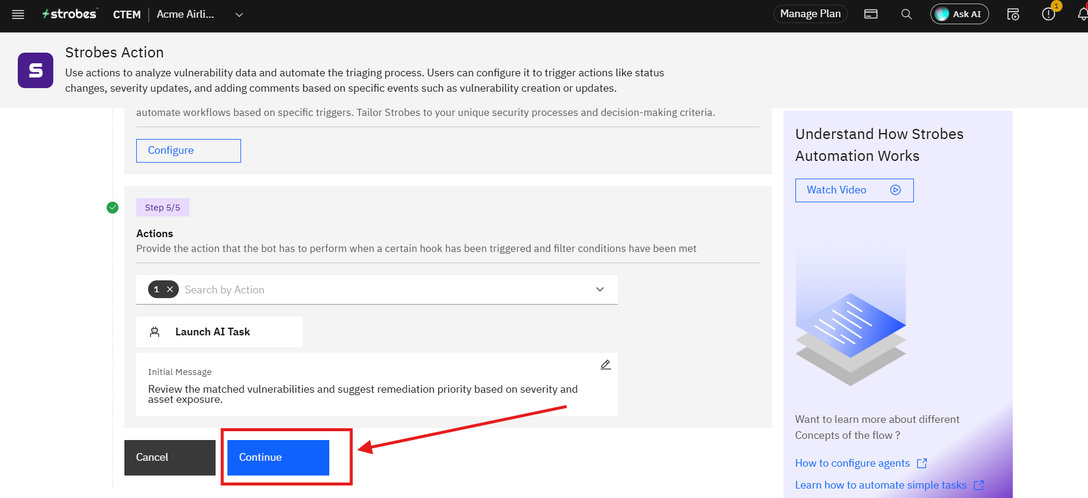The width and height of the screenshot is (1088, 498).
Task: Click the purple Strobes Action S icon
Action: [x=36, y=70]
